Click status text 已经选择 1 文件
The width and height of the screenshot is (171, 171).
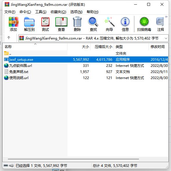point(28,166)
